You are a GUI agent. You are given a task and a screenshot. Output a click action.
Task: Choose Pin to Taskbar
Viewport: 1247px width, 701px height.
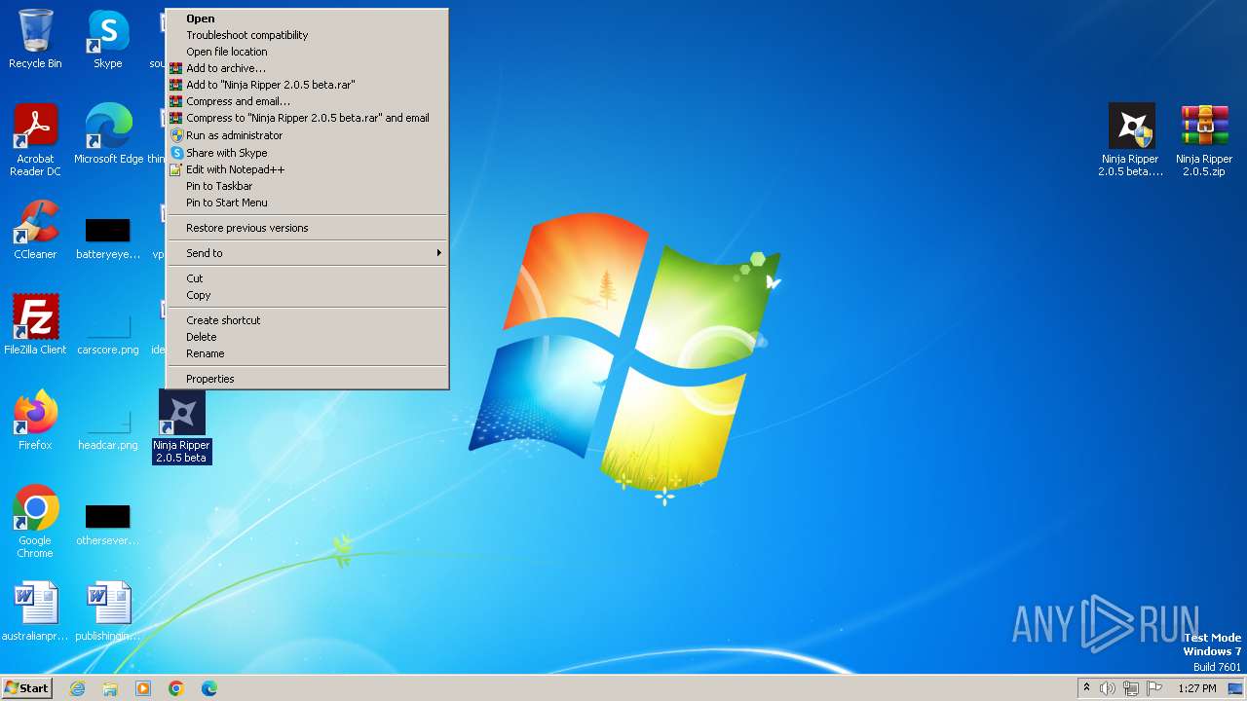307,186
